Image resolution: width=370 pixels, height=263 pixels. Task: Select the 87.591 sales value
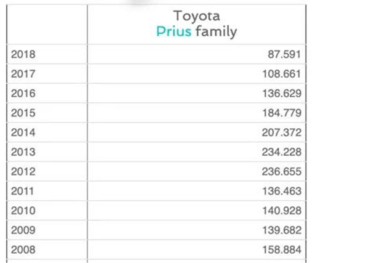(x=284, y=54)
